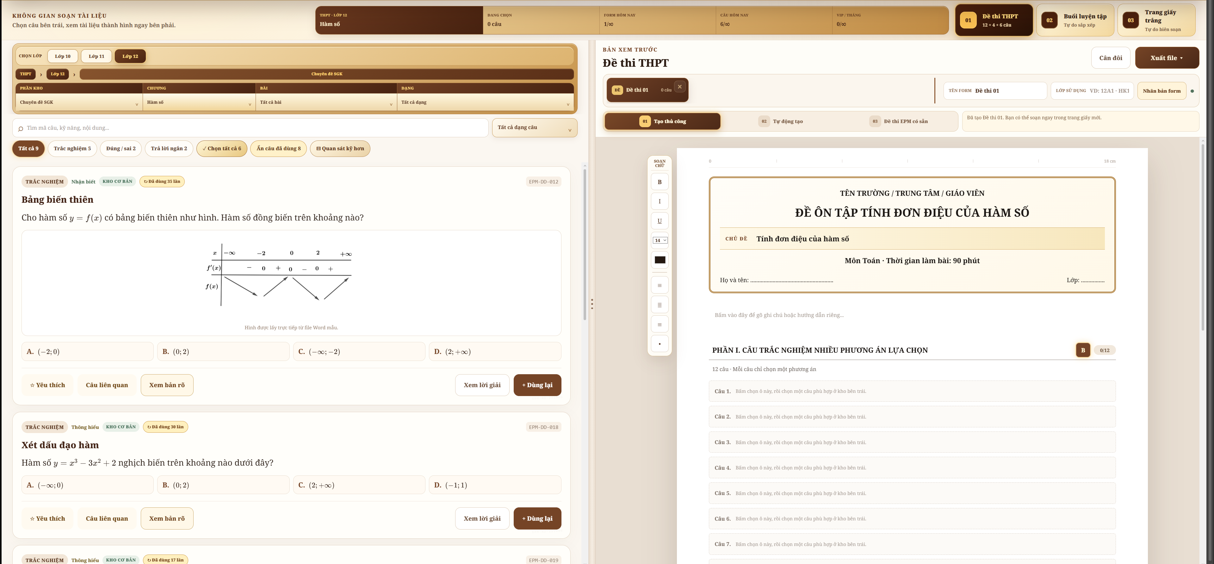
Task: Select the Đề thi 01 exam tab
Action: pos(647,90)
